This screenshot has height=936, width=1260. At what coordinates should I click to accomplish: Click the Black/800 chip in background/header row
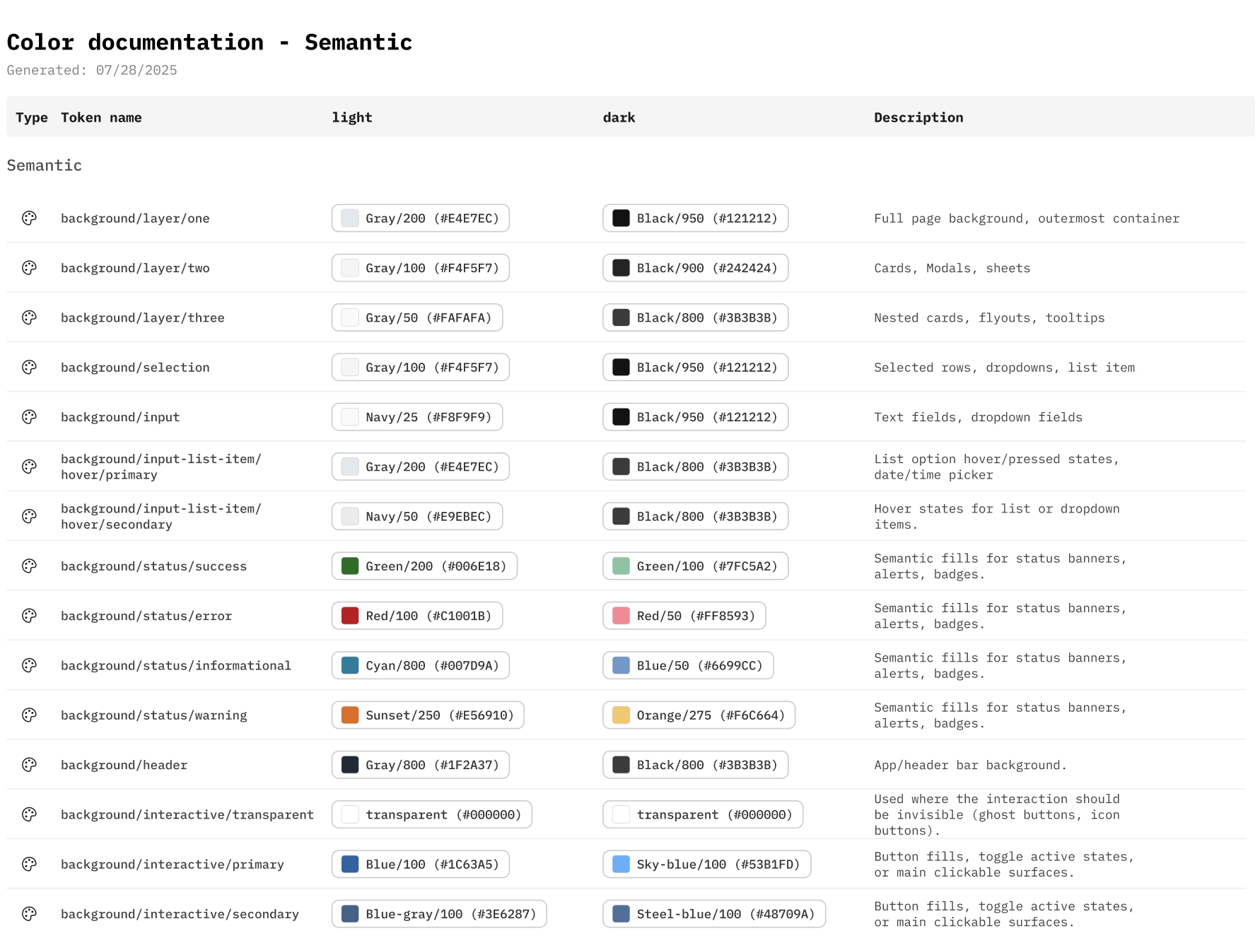[695, 765]
